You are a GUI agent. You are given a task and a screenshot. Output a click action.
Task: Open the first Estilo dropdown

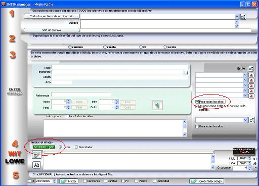(x=245, y=75)
